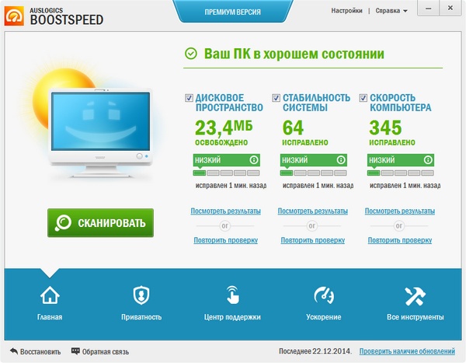Open the Home (Главная) house icon
The height and width of the screenshot is (363, 466).
[50, 296]
